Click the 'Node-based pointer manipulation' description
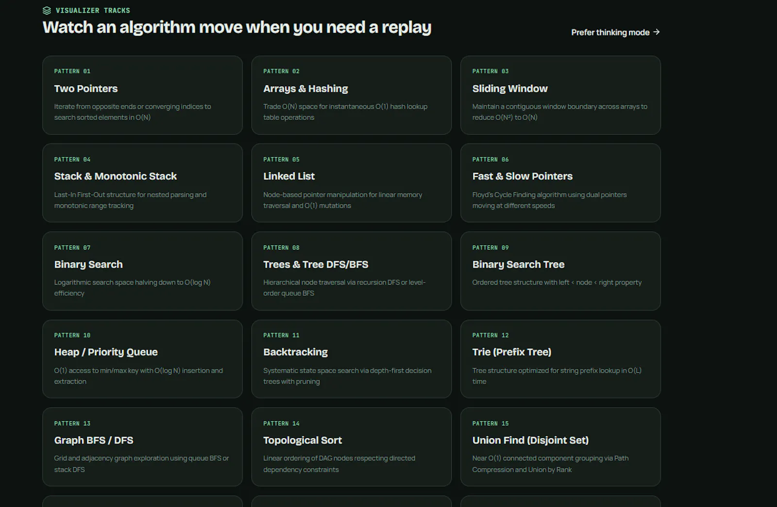 coord(343,200)
